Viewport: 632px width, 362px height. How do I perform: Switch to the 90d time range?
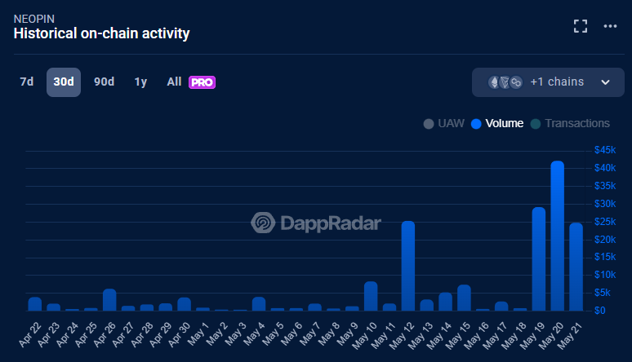[x=104, y=82]
